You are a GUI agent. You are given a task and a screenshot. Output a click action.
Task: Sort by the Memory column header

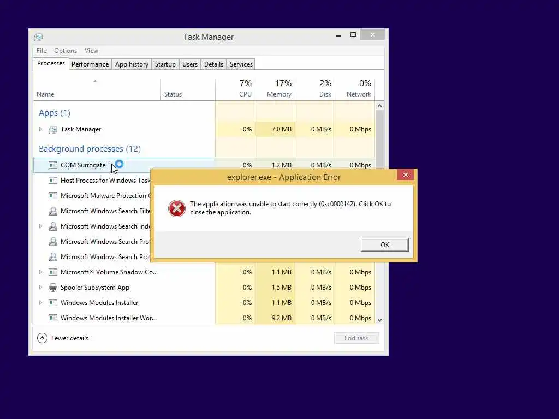coord(275,89)
